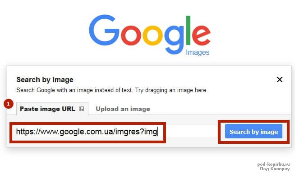Image resolution: width=295 pixels, height=177 pixels.
Task: Open the pod-kopirku.ru watermark link
Action: pyautogui.click(x=273, y=164)
